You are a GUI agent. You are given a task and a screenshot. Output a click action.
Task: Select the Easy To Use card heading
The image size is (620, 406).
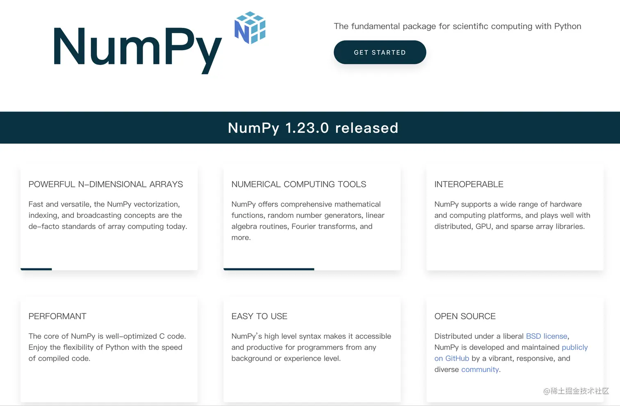260,316
